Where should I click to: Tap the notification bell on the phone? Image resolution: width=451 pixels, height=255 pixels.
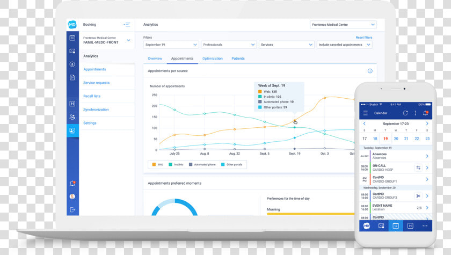pyautogui.click(x=425, y=113)
